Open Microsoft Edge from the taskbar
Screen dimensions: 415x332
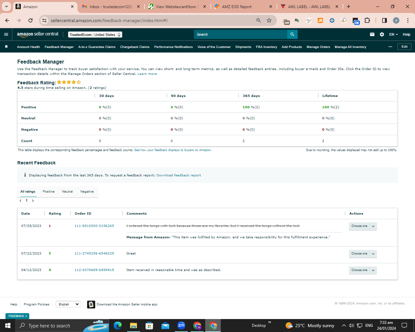(x=118, y=326)
